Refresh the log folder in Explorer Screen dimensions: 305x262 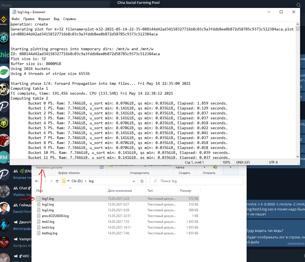coord(142,181)
